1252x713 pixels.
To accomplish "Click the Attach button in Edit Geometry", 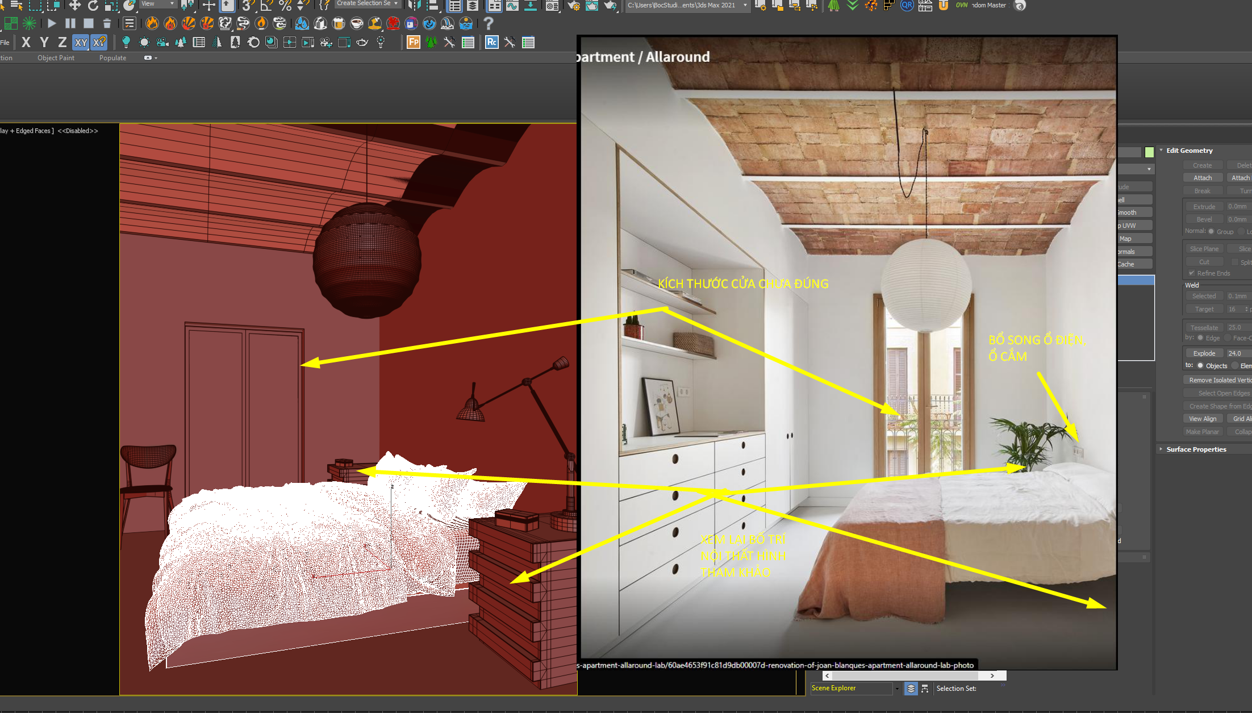I will click(1203, 177).
